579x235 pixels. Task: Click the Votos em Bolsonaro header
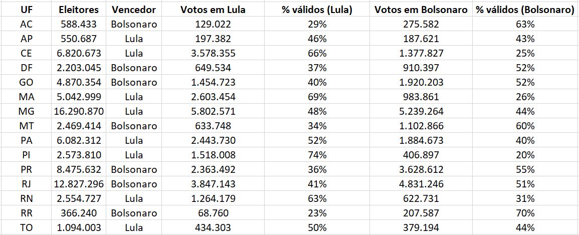(x=421, y=10)
